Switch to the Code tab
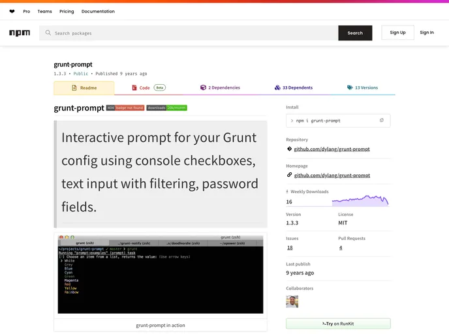 point(149,87)
